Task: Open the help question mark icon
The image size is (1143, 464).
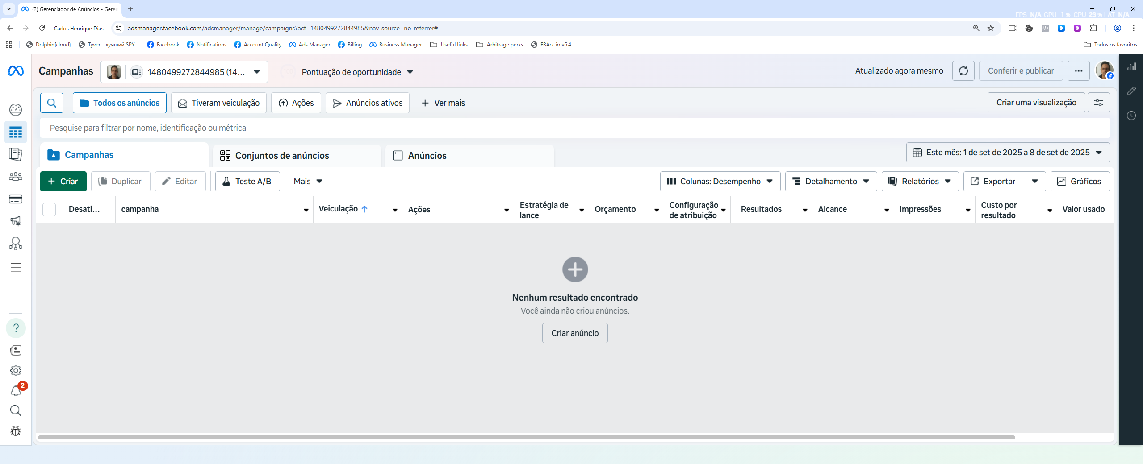Action: (x=16, y=328)
